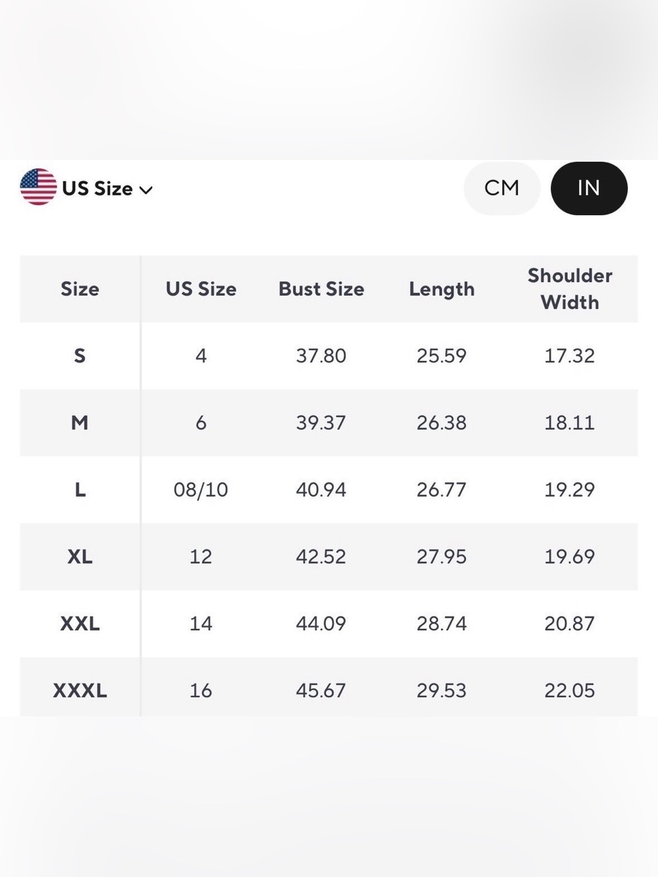The width and height of the screenshot is (658, 877).
Task: Click the US Size column header
Action: coord(201,289)
